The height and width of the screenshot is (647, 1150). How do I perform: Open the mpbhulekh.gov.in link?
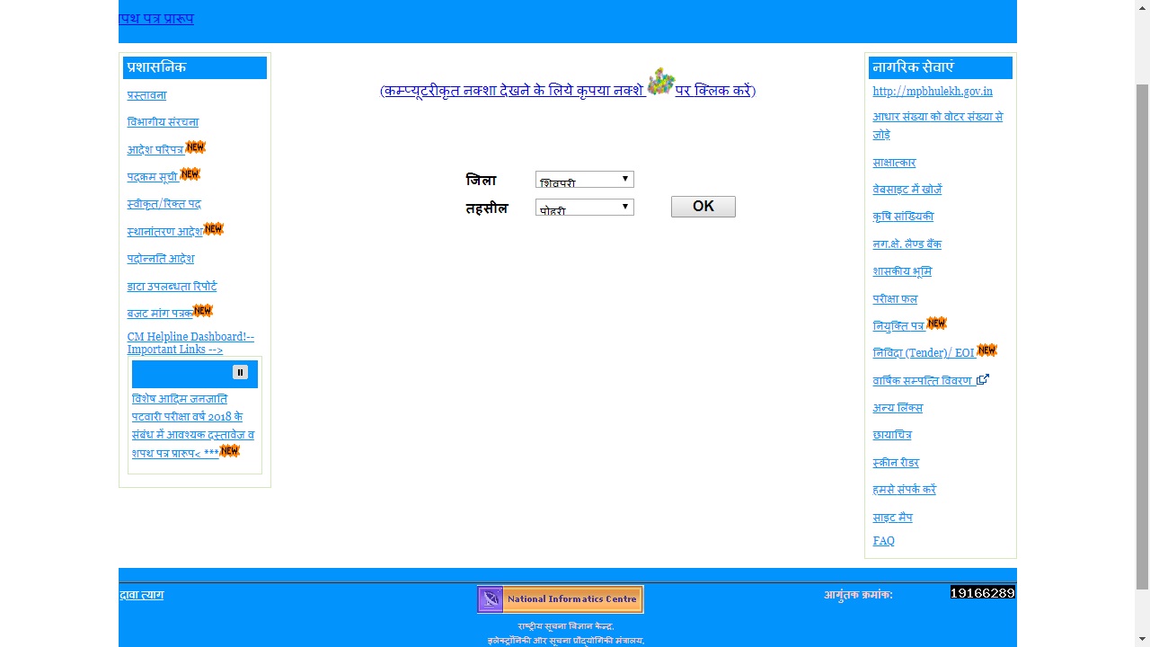(x=932, y=92)
